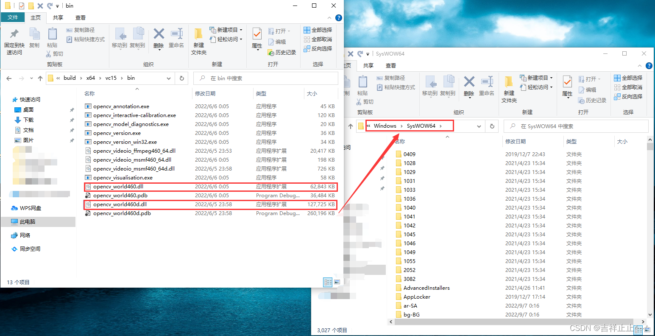Screen dimensions: 655x336
Task: Click 重命名 in the bin window ribbon
Action: tap(176, 38)
